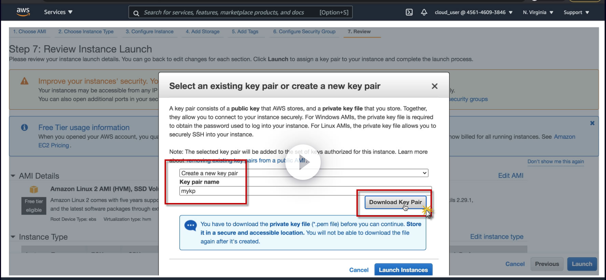The image size is (606, 280).
Task: Open the AWS home logo
Action: pos(23,12)
